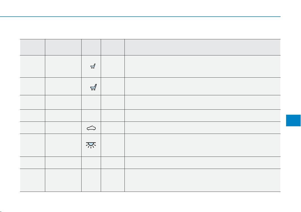Image resolution: width=301 pixels, height=212 pixels.
Task: Click cell immediately left of sunroof car icon
Action: click(x=63, y=128)
